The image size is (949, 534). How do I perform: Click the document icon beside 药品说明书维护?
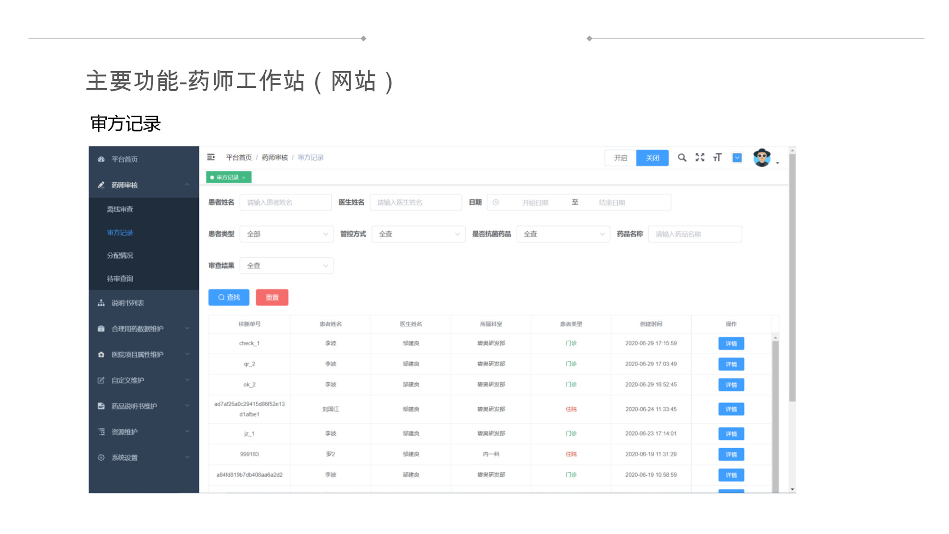[x=101, y=406]
